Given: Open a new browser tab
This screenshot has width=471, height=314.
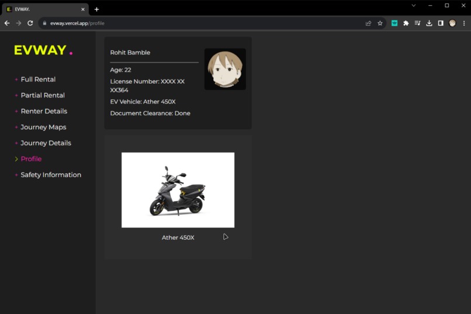Looking at the screenshot, I should pyautogui.click(x=97, y=9).
